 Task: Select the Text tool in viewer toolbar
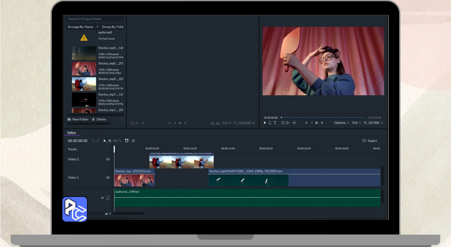[275, 123]
